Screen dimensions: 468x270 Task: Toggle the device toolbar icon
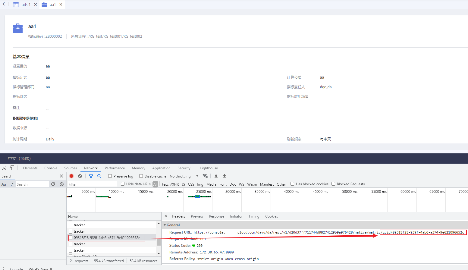pos(12,168)
